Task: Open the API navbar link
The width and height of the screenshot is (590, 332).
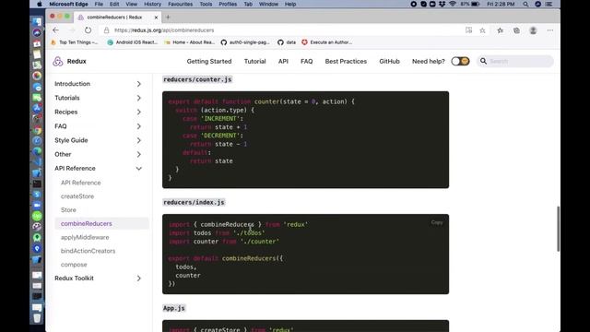Action: (283, 62)
